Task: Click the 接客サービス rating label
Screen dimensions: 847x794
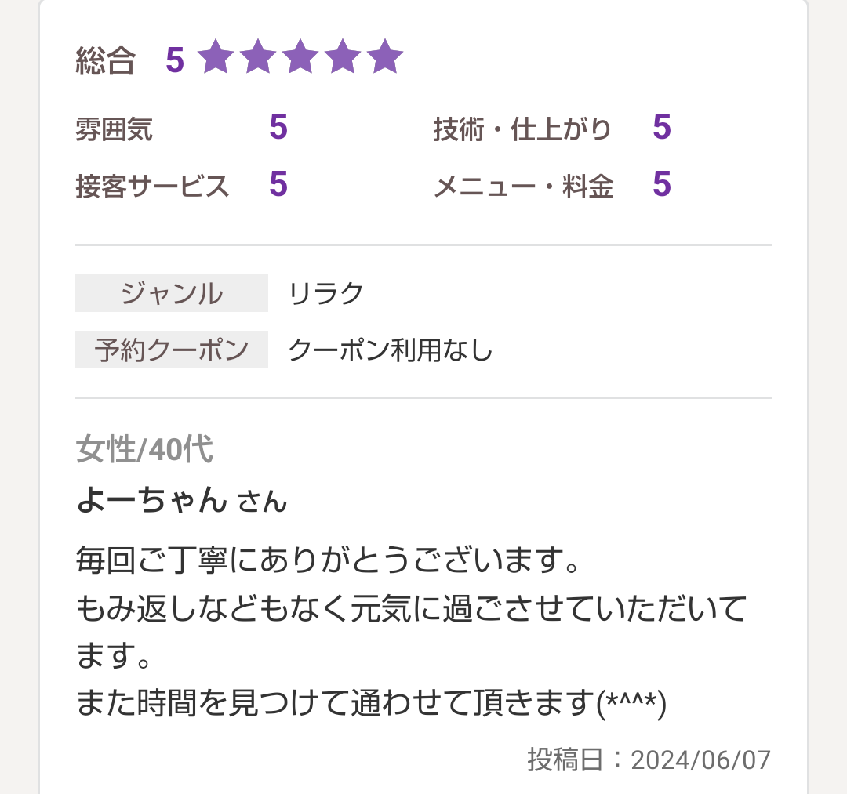Action: pos(152,187)
